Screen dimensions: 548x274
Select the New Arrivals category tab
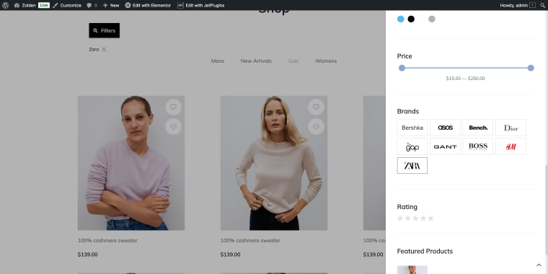(256, 61)
